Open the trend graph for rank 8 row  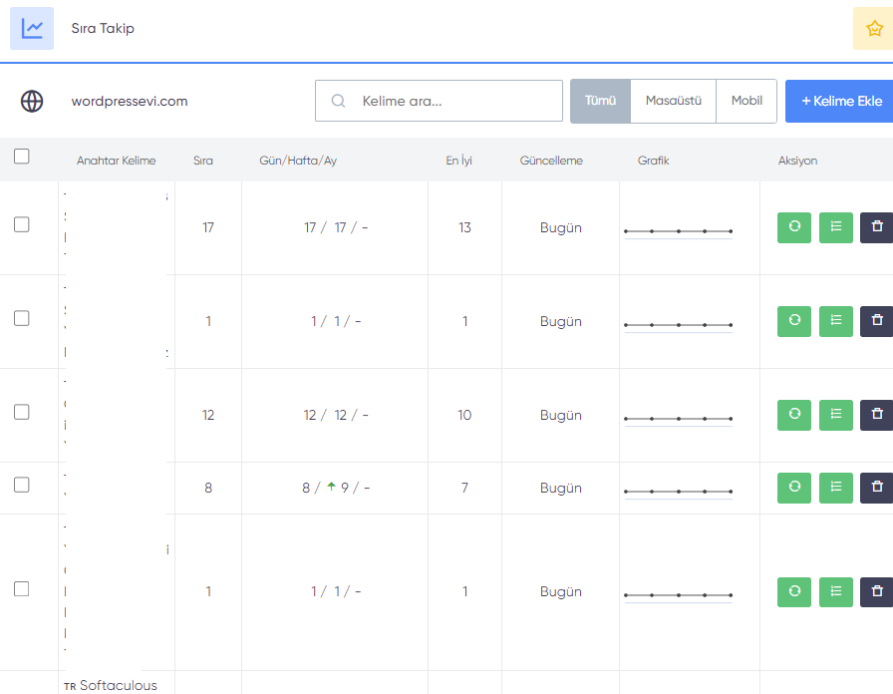click(679, 492)
